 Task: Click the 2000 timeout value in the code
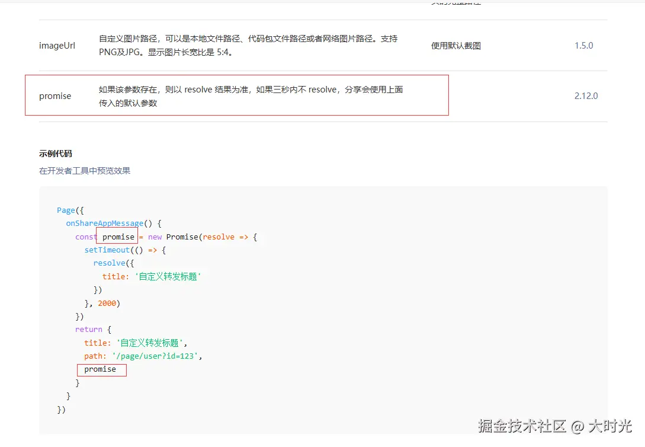(x=107, y=304)
